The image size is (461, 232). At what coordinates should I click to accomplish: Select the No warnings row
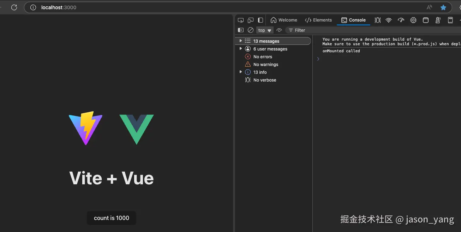273,65
